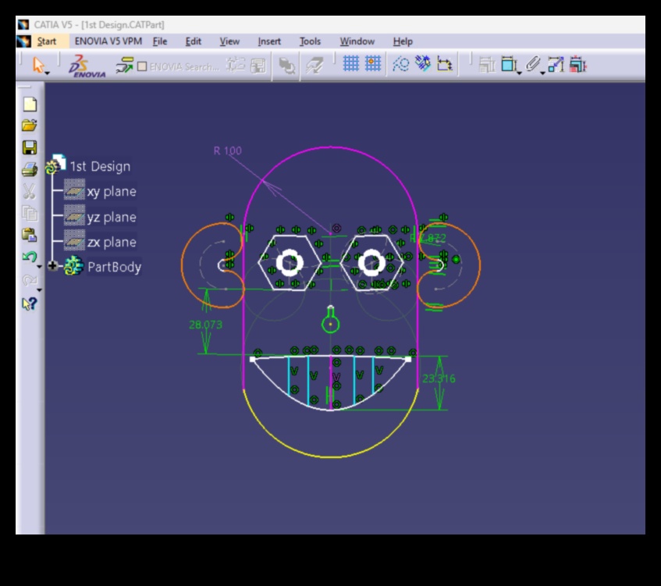Click the green Undo arrow
Screen dimensions: 661x586
pos(29,257)
